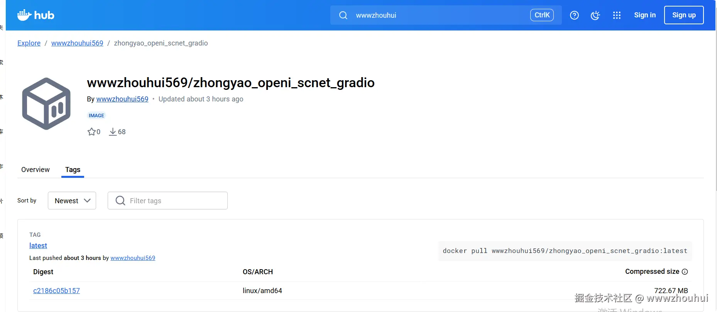Select the Tags tab
The image size is (717, 312).
73,170
